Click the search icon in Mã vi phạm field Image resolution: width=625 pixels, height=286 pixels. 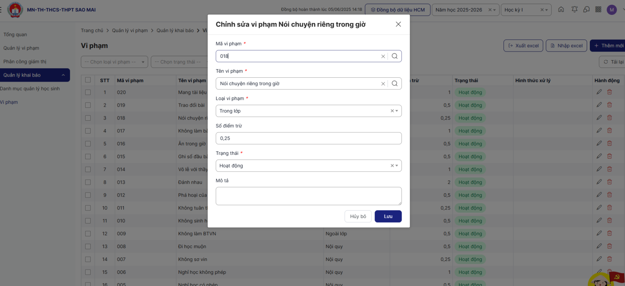click(x=395, y=56)
